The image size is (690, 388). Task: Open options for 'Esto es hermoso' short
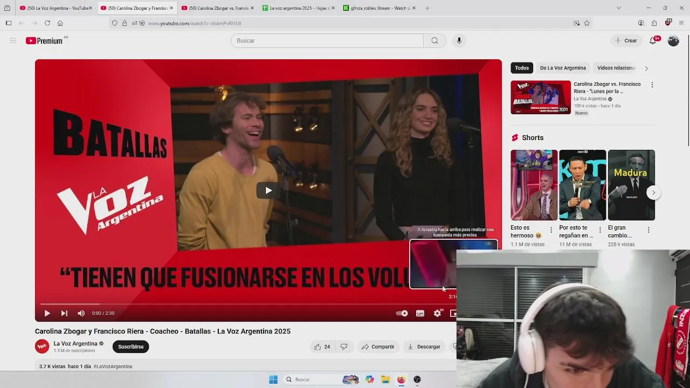551,230
